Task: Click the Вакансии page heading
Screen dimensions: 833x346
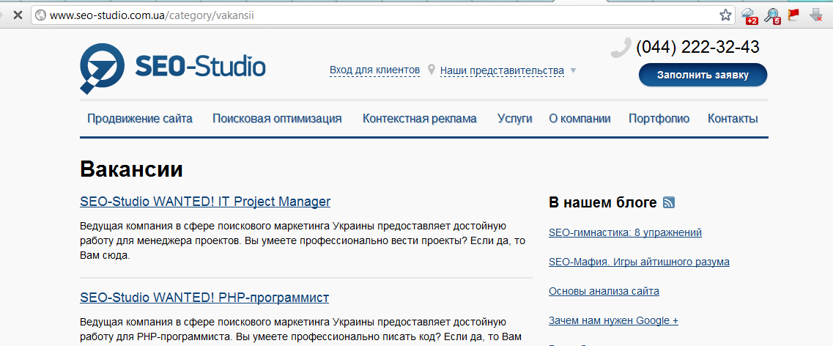Action: coord(131,169)
